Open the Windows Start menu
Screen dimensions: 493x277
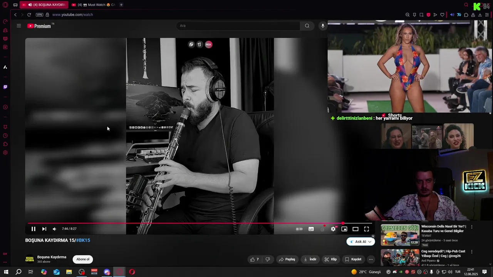[x=6, y=272]
